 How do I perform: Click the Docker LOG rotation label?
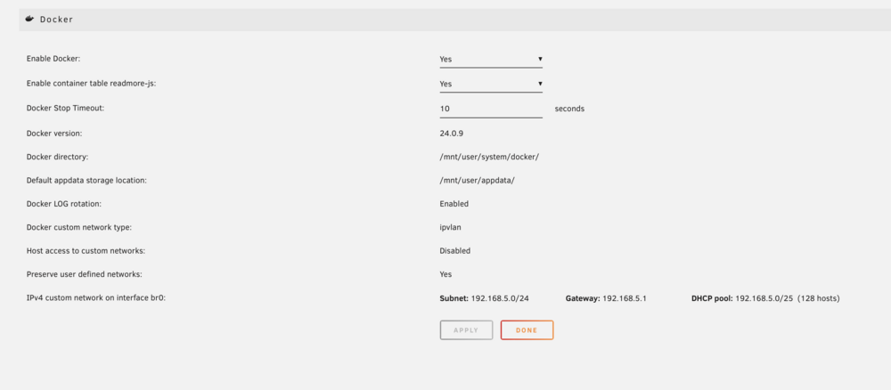pos(64,204)
